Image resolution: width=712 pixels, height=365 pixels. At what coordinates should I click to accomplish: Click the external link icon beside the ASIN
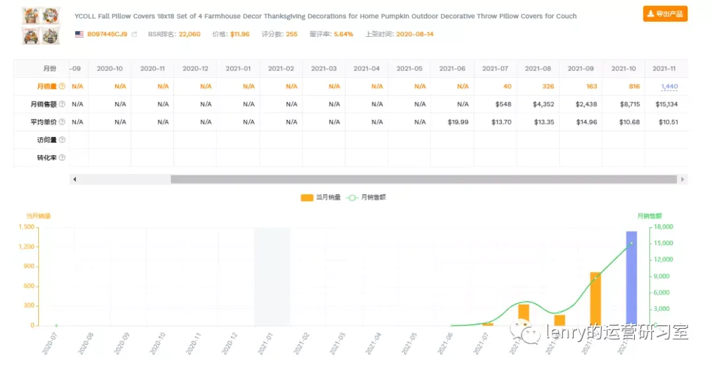click(x=134, y=34)
